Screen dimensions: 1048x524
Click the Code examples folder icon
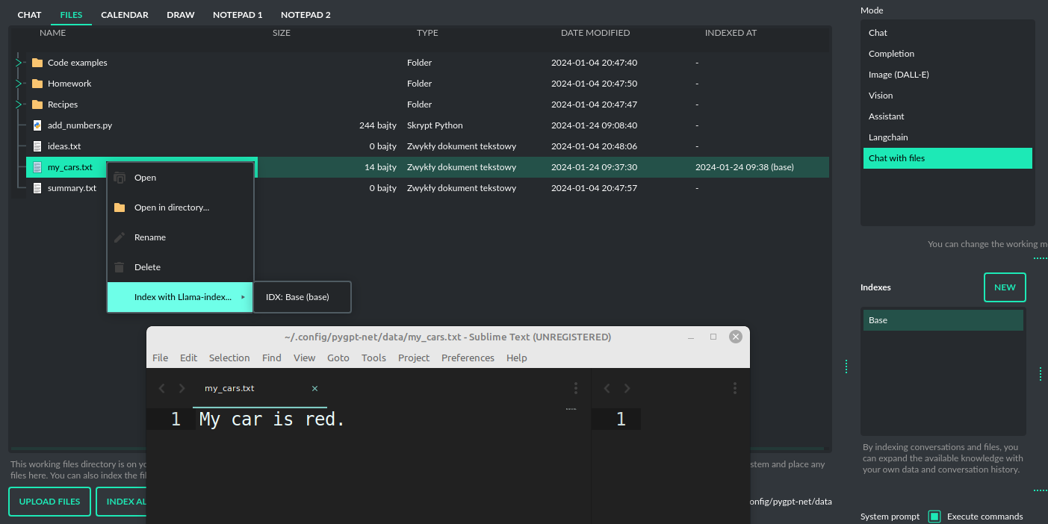pos(37,63)
